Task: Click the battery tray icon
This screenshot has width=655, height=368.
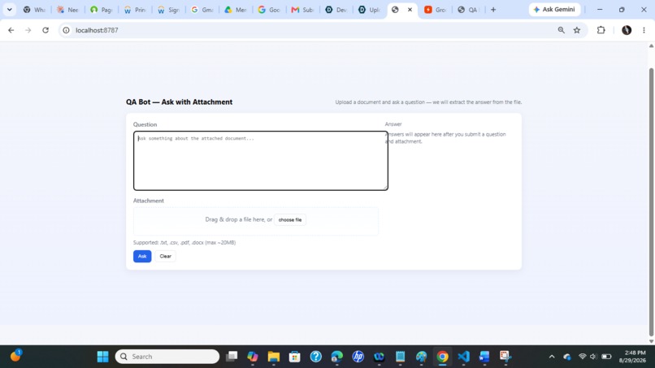Action: [606, 357]
